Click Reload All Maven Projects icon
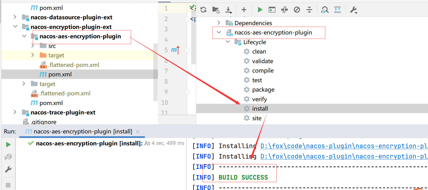This screenshot has width=428, height=190. coord(203,10)
